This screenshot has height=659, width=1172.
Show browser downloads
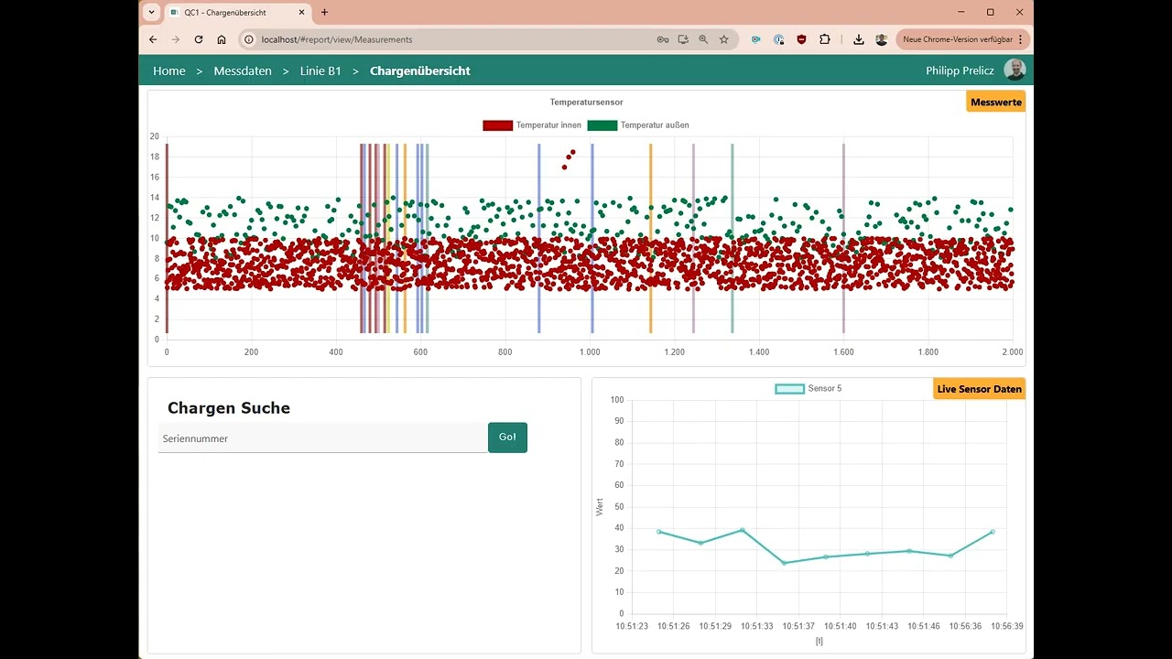(858, 39)
